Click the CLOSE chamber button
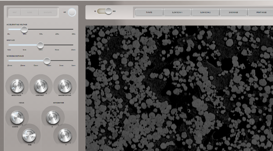Viewport: 273px width, 151px height. [x=29, y=12]
